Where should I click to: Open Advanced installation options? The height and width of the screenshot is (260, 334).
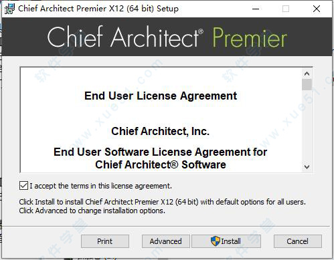[x=166, y=241]
